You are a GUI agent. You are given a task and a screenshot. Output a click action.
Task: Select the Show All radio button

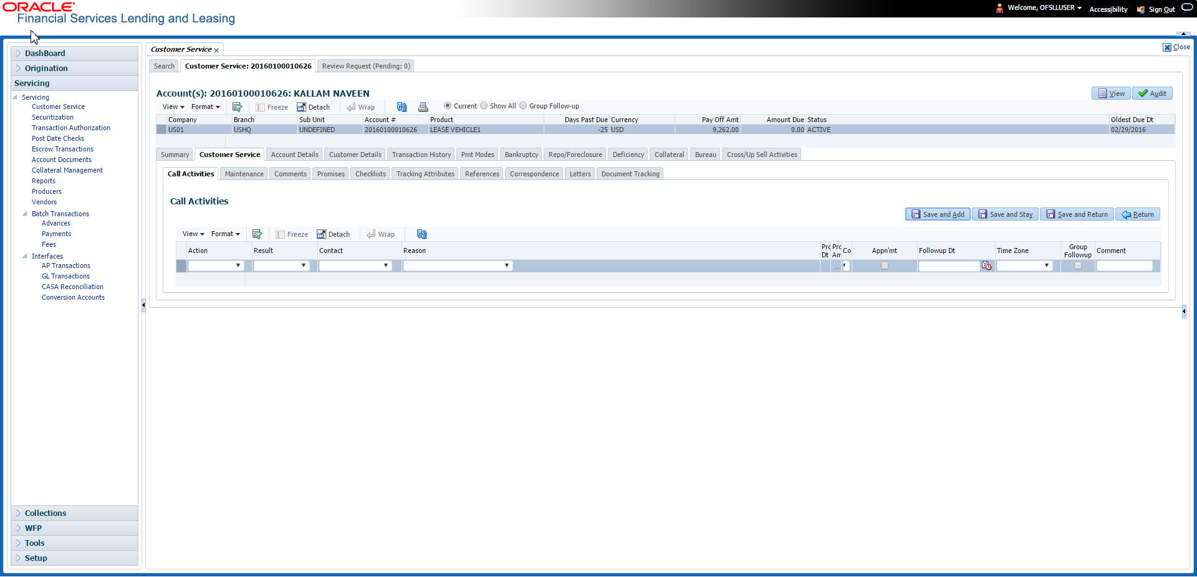pos(484,106)
